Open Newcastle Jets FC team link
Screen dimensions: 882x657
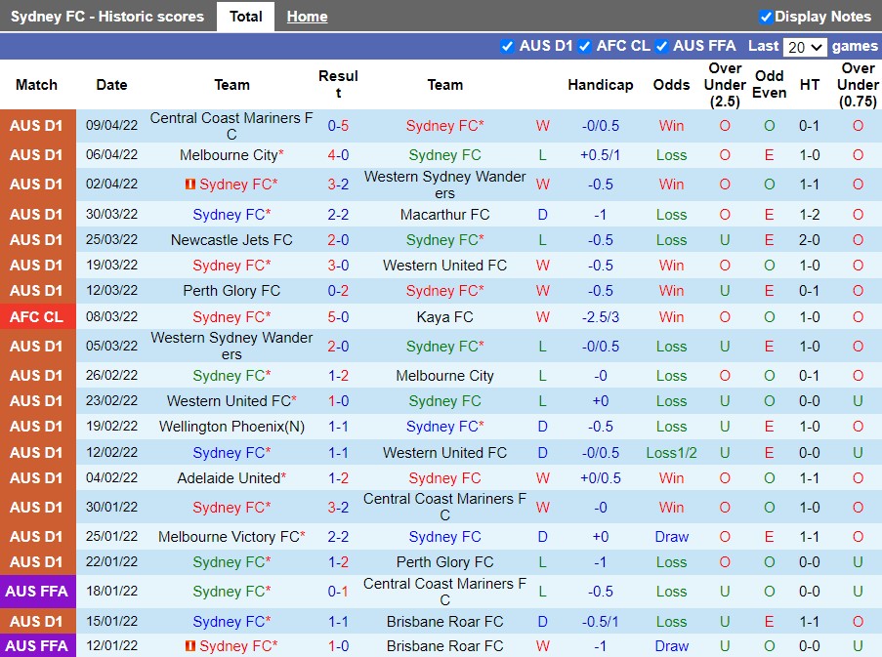(231, 240)
